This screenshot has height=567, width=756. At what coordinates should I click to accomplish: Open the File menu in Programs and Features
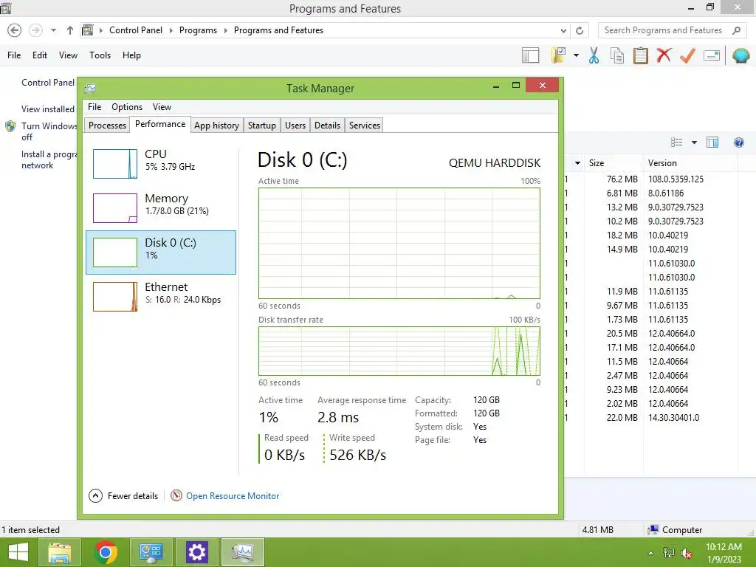pos(14,55)
